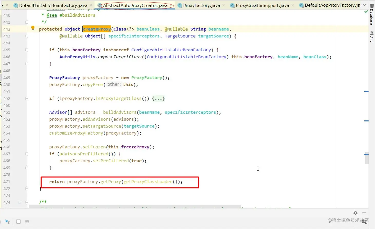375x229 pixels.
Task: Click the collapsed {...} code placeholder
Action: 158,99
